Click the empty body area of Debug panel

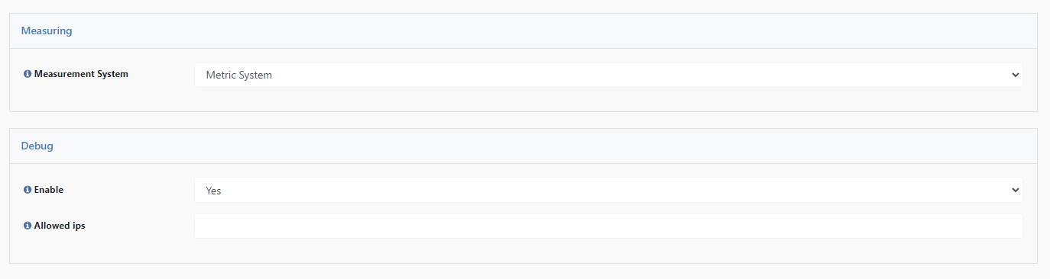coord(523,251)
